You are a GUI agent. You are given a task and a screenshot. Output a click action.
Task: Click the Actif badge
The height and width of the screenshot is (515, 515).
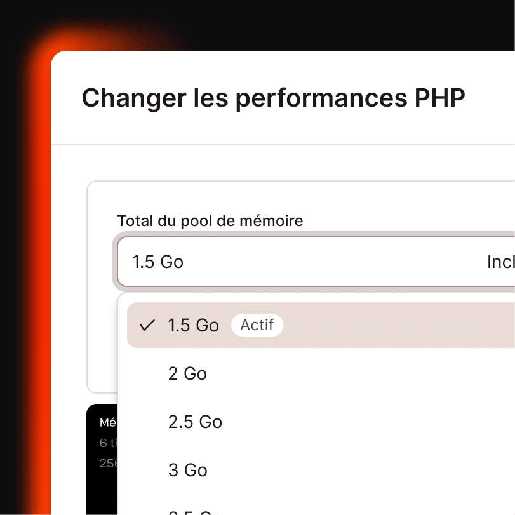[x=257, y=325]
